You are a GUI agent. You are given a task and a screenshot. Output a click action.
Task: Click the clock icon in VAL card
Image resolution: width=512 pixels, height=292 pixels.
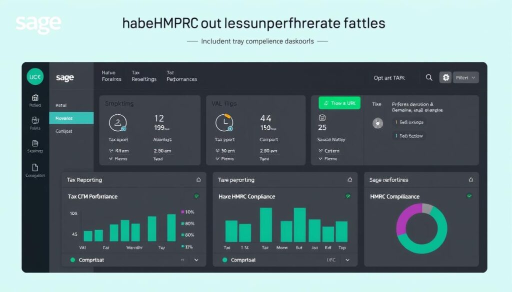(224, 123)
